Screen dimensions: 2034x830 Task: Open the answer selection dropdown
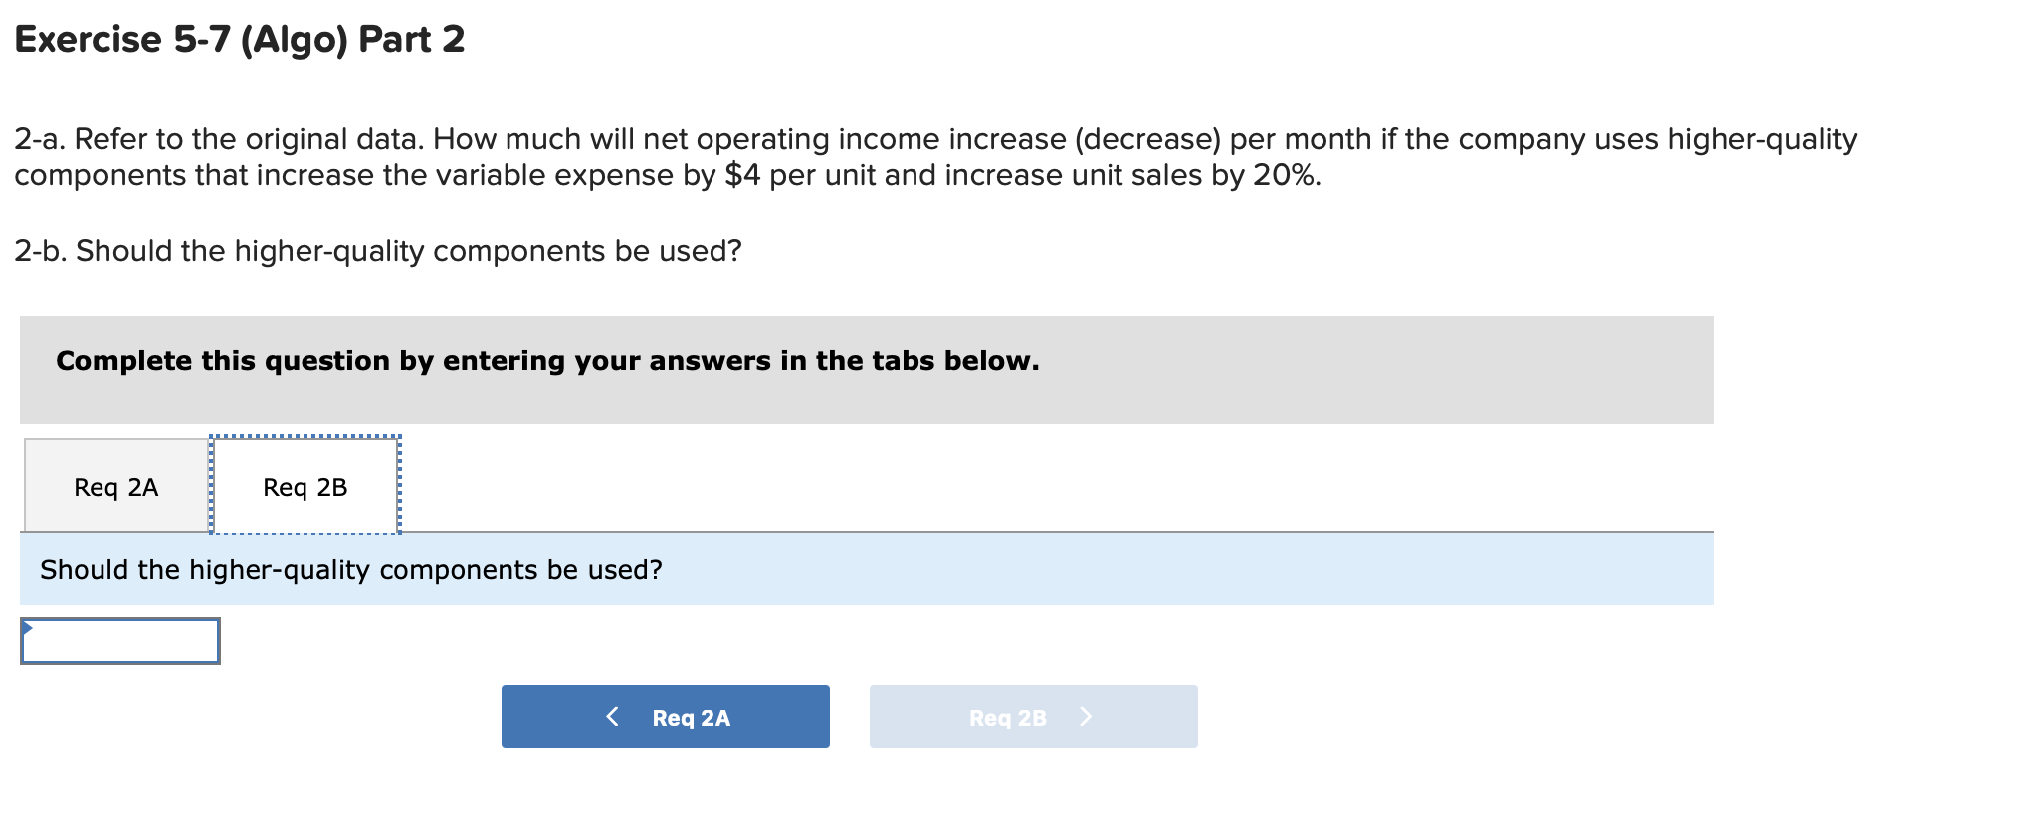point(119,641)
